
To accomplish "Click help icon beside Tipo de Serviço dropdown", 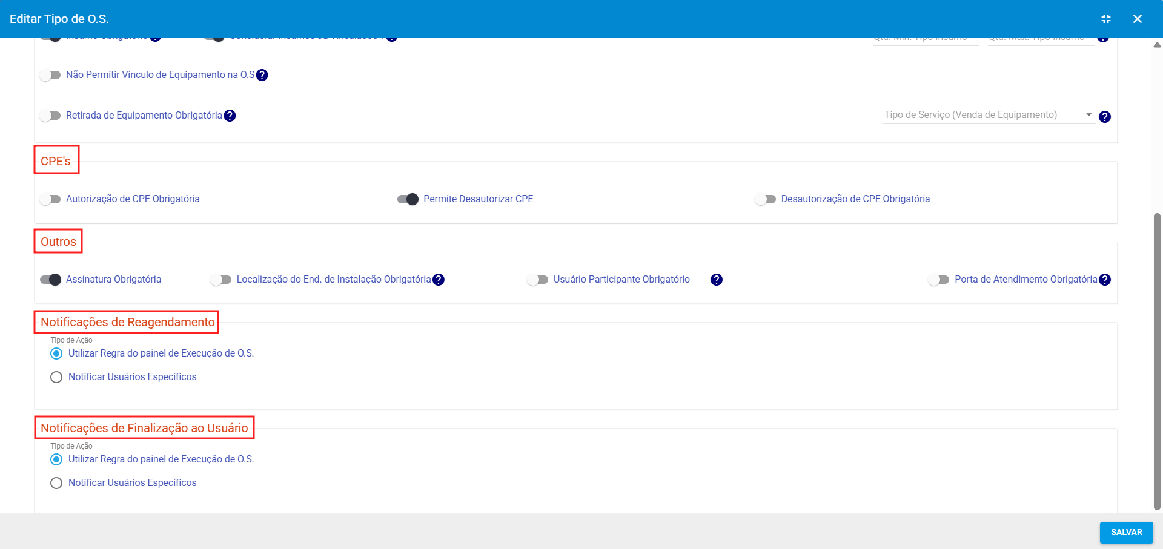I will [1104, 117].
